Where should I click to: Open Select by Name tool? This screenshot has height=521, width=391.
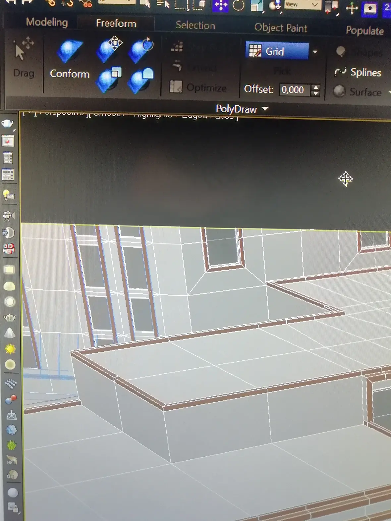(x=163, y=4)
